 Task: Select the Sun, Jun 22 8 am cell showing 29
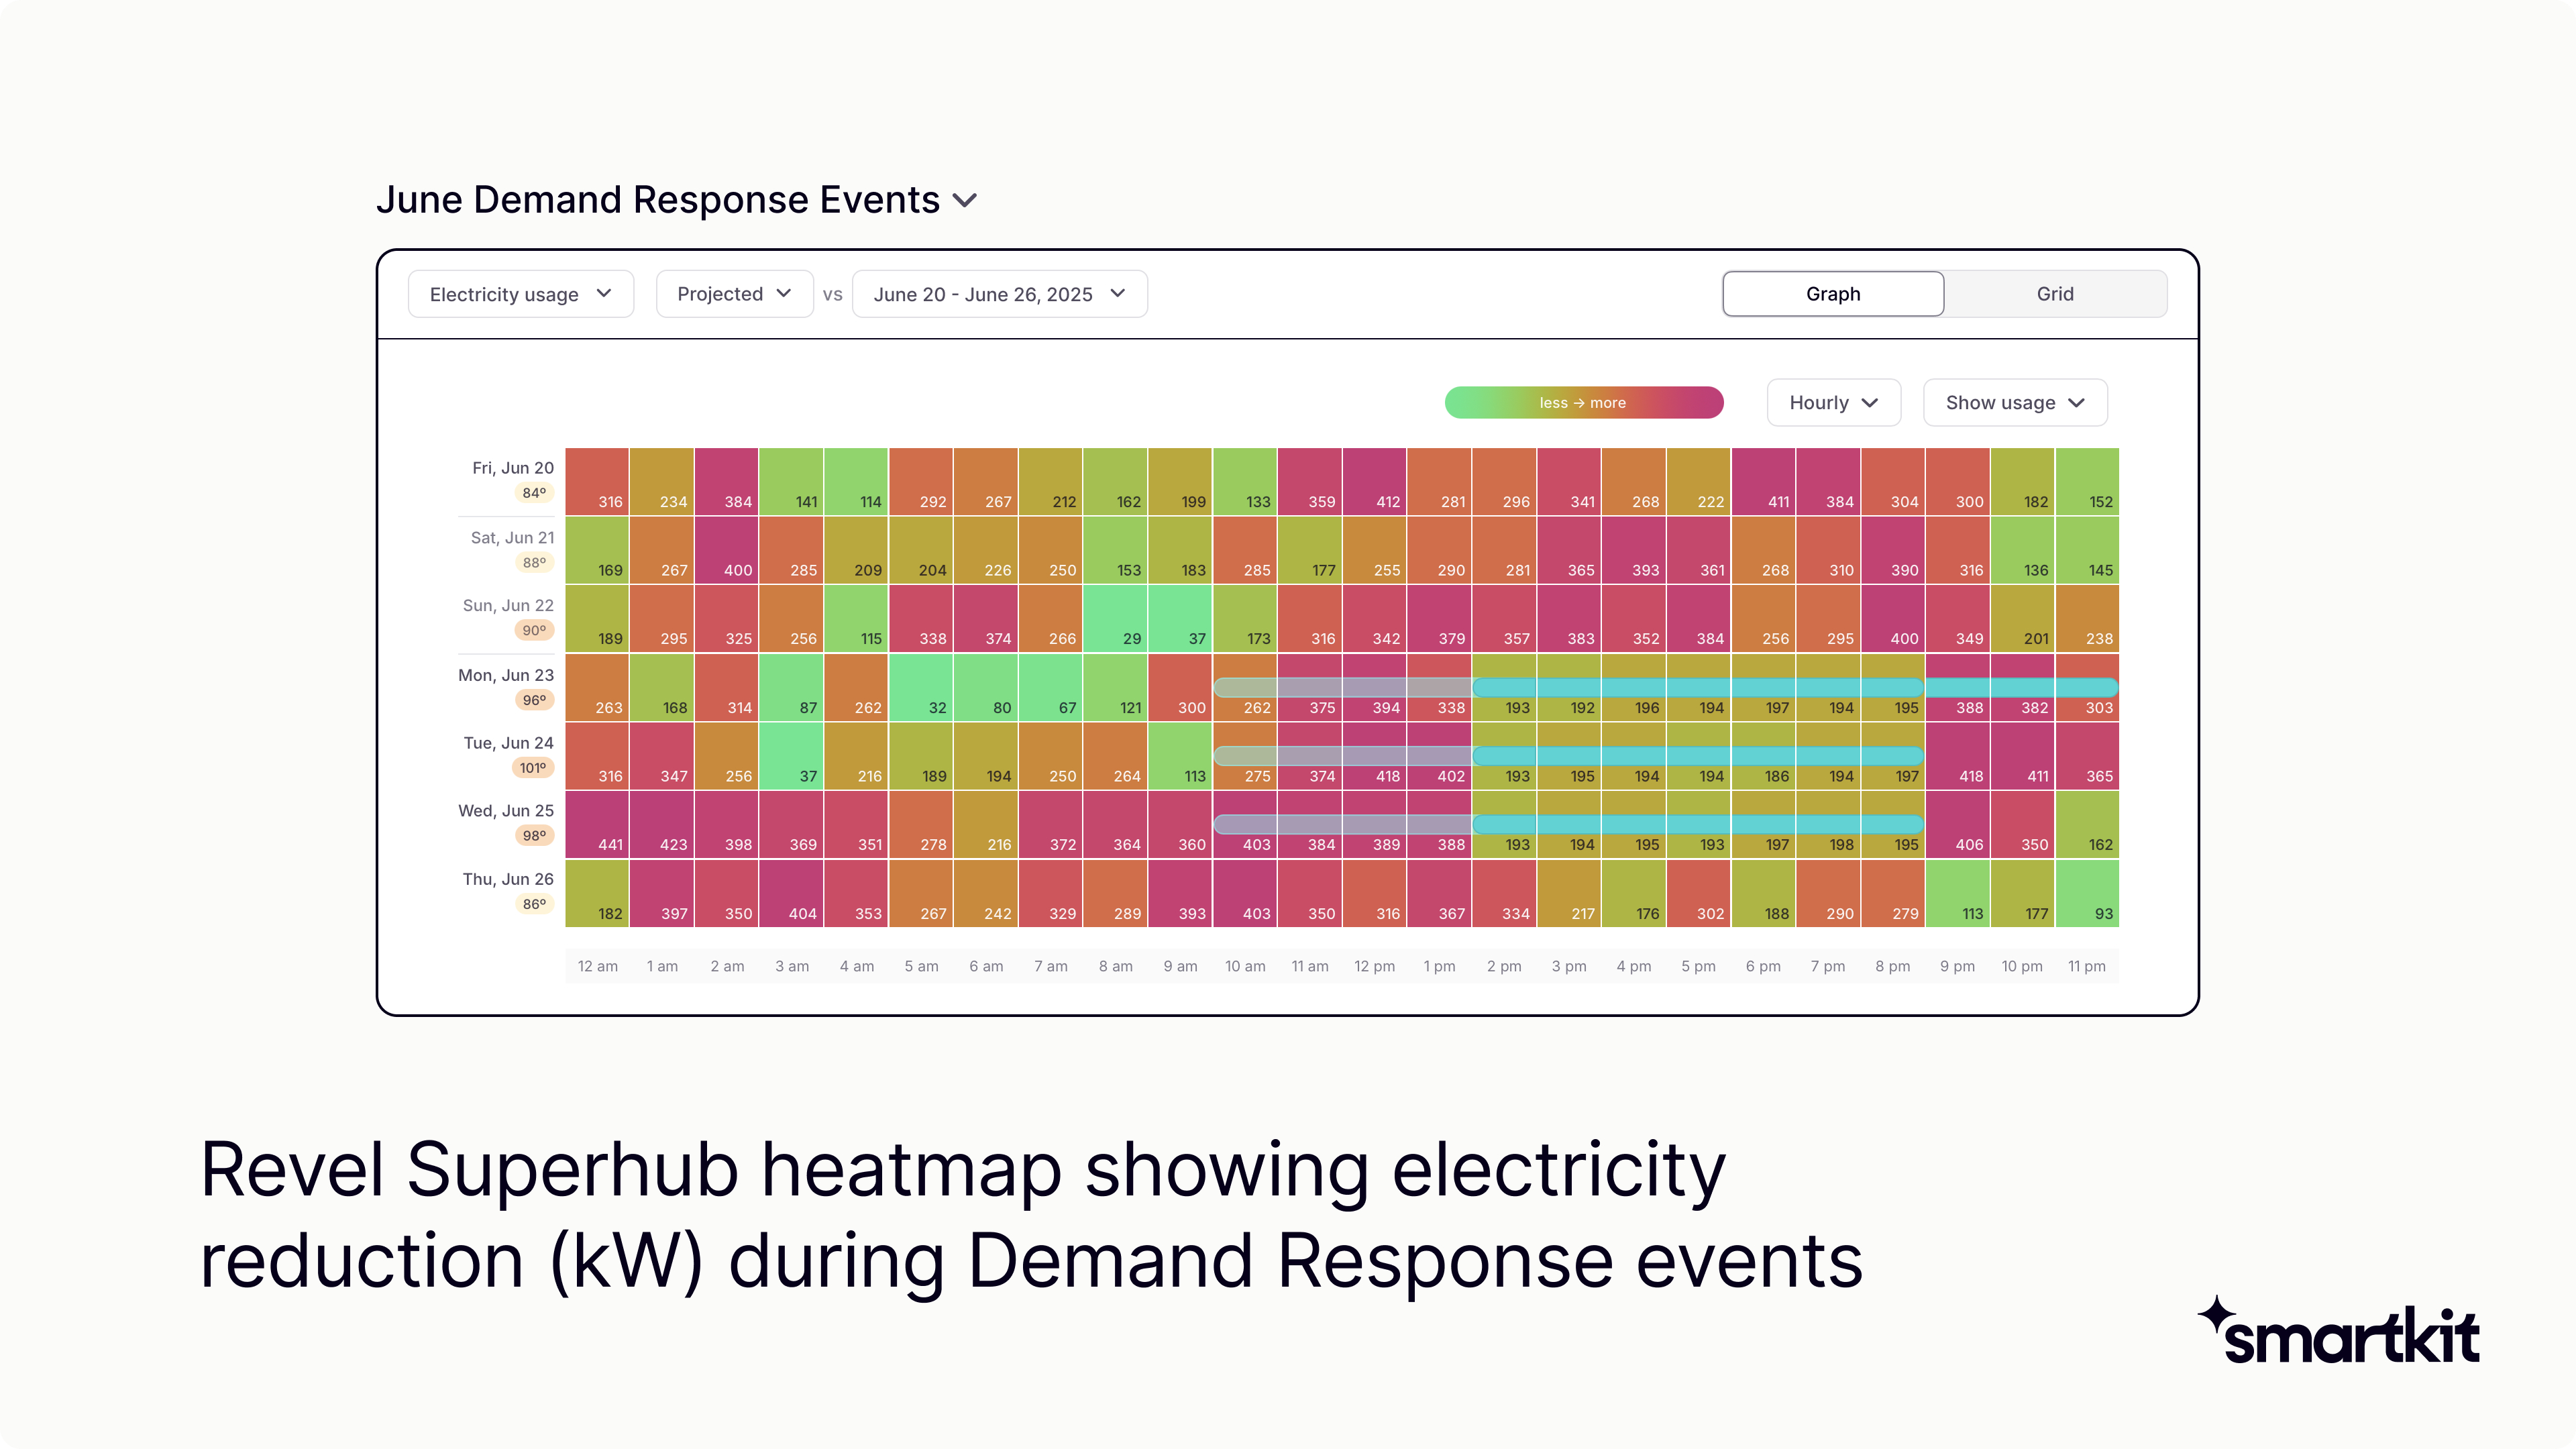pyautogui.click(x=1115, y=618)
